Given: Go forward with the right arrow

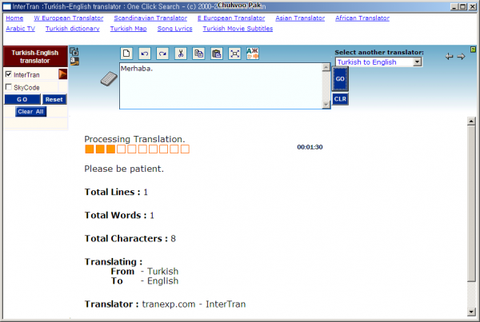Looking at the screenshot, I should click(461, 56).
